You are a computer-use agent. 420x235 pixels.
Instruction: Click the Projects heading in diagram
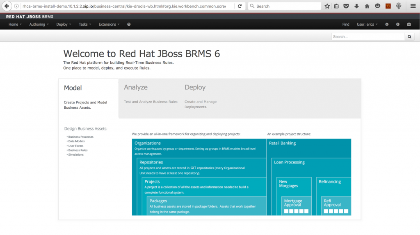tap(152, 181)
